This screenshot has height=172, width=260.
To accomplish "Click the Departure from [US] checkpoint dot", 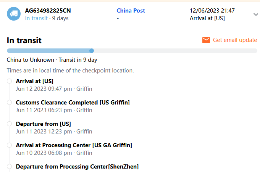I will tap(9, 124).
